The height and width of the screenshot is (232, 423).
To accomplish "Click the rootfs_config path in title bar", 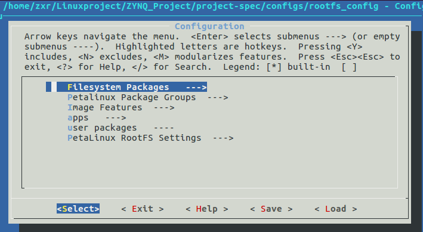I will tap(191, 6).
